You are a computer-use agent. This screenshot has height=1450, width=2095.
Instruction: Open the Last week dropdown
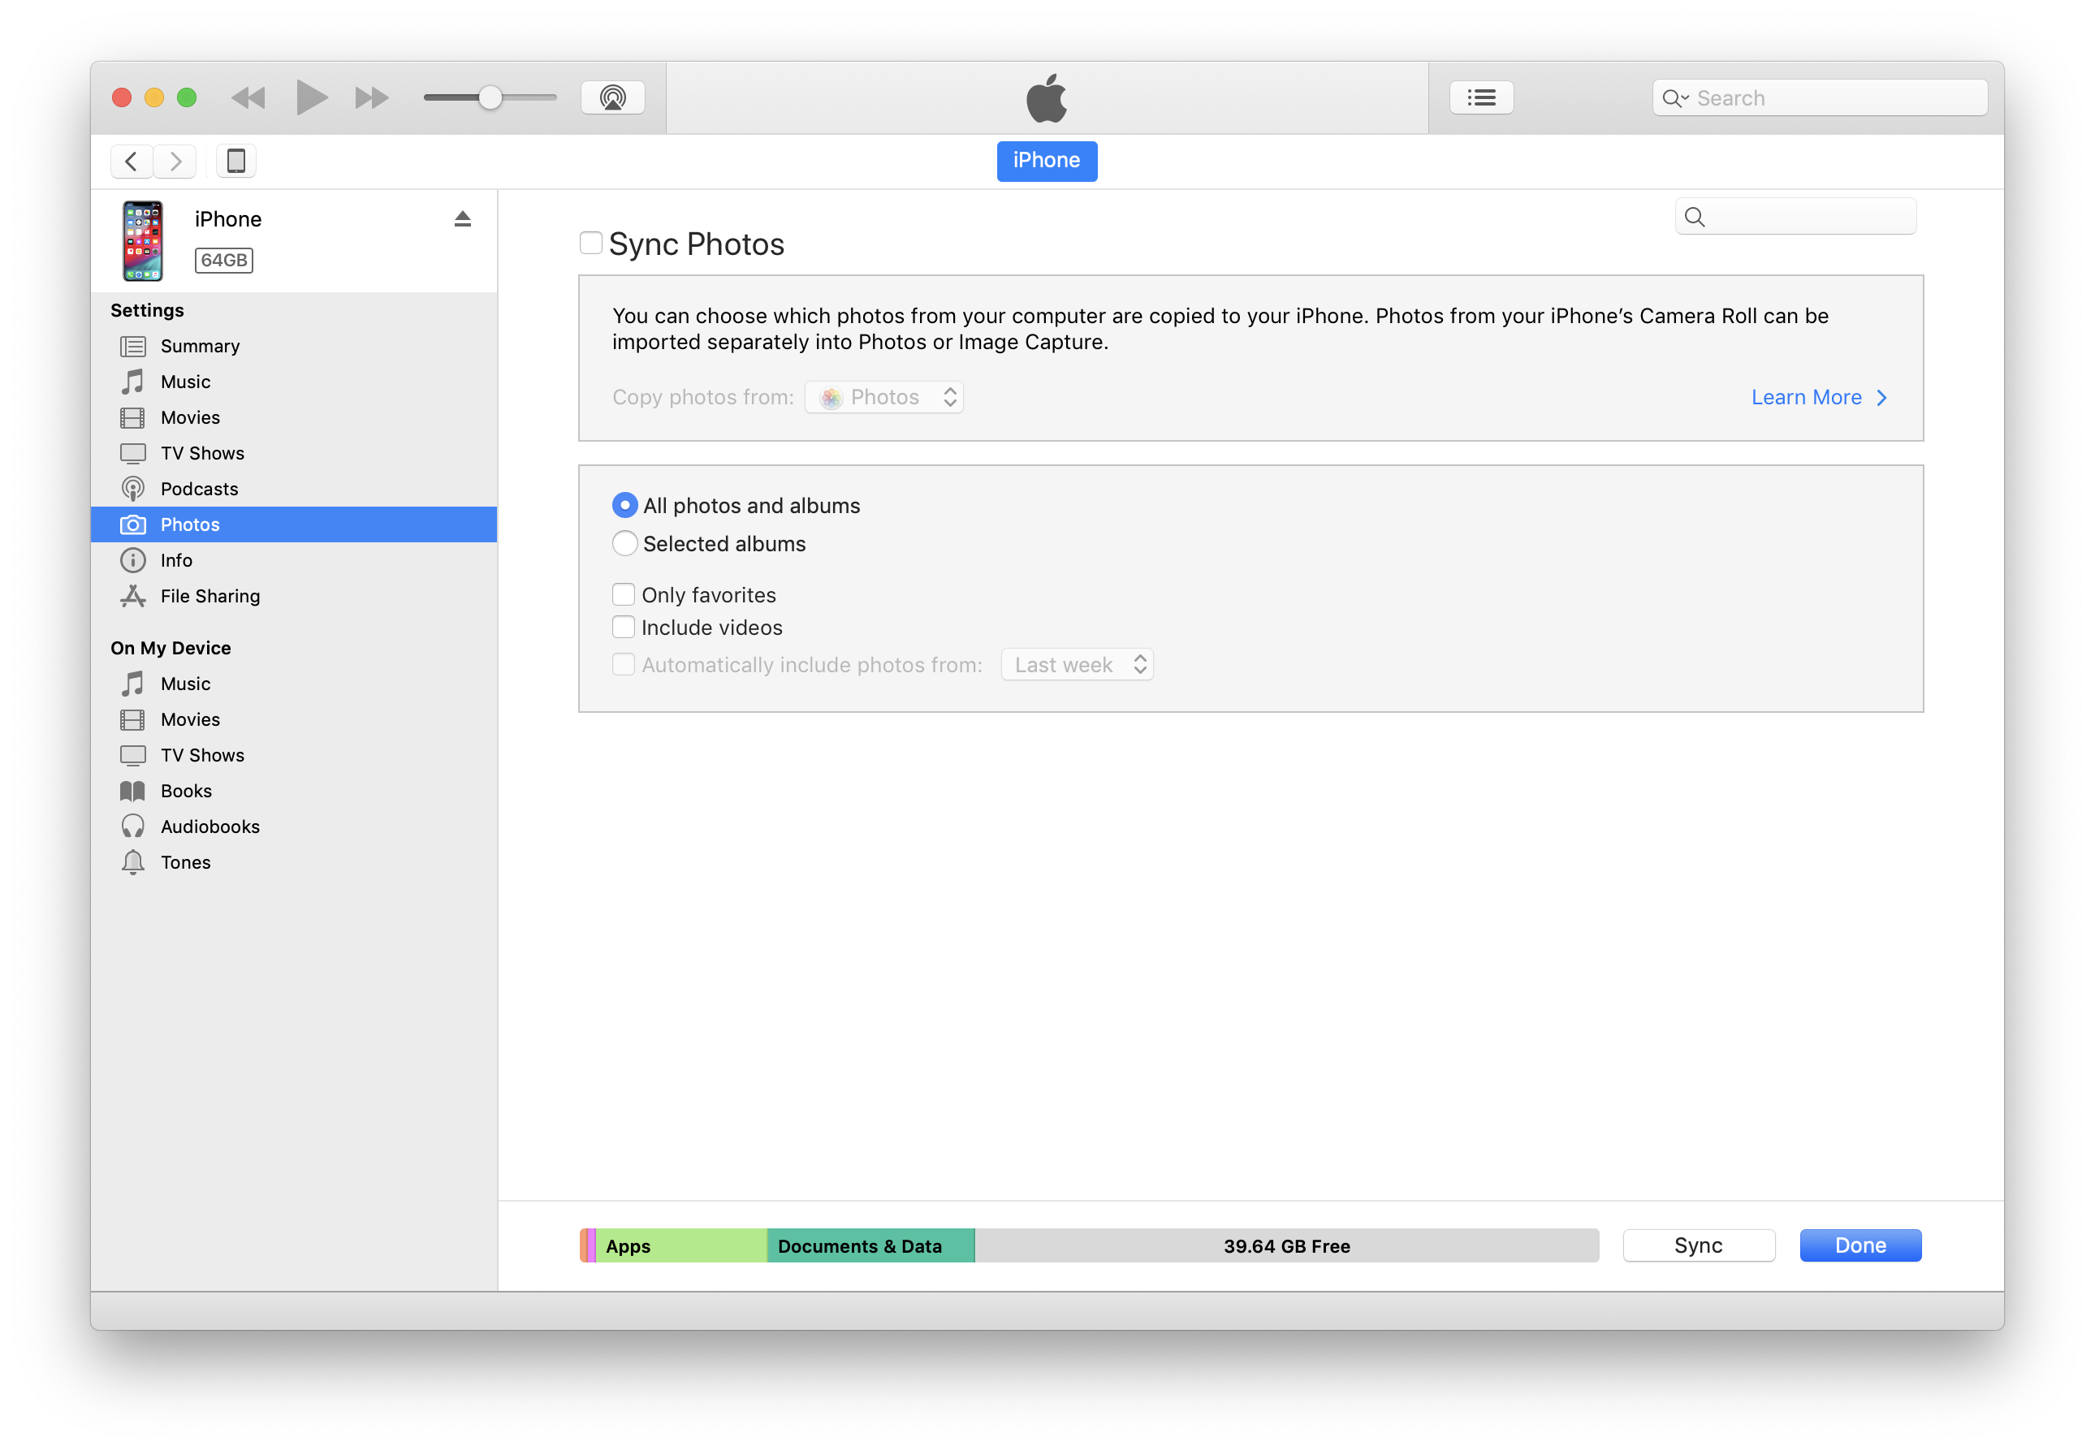pos(1078,664)
